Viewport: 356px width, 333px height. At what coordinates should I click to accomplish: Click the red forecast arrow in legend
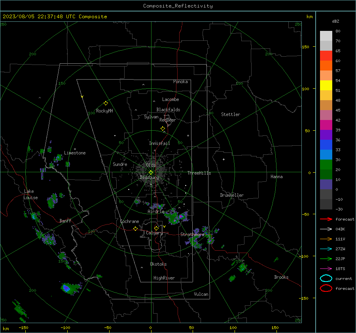[x=326, y=219]
